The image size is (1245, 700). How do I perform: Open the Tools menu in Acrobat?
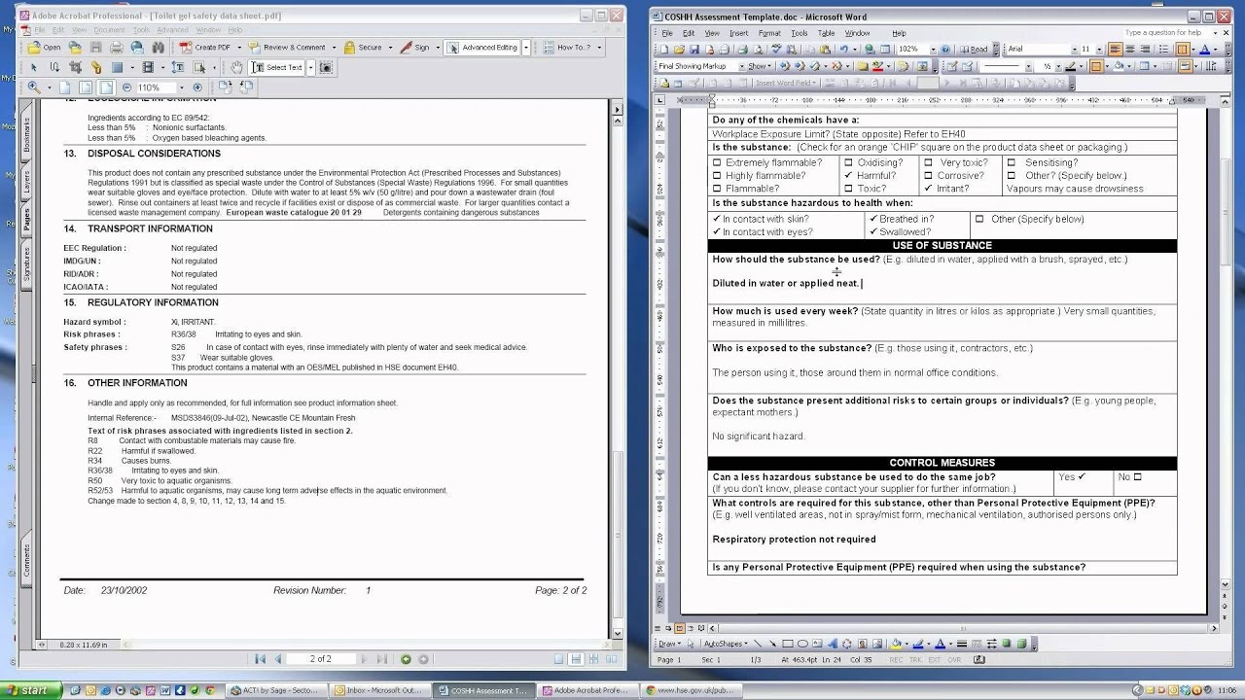tap(141, 30)
